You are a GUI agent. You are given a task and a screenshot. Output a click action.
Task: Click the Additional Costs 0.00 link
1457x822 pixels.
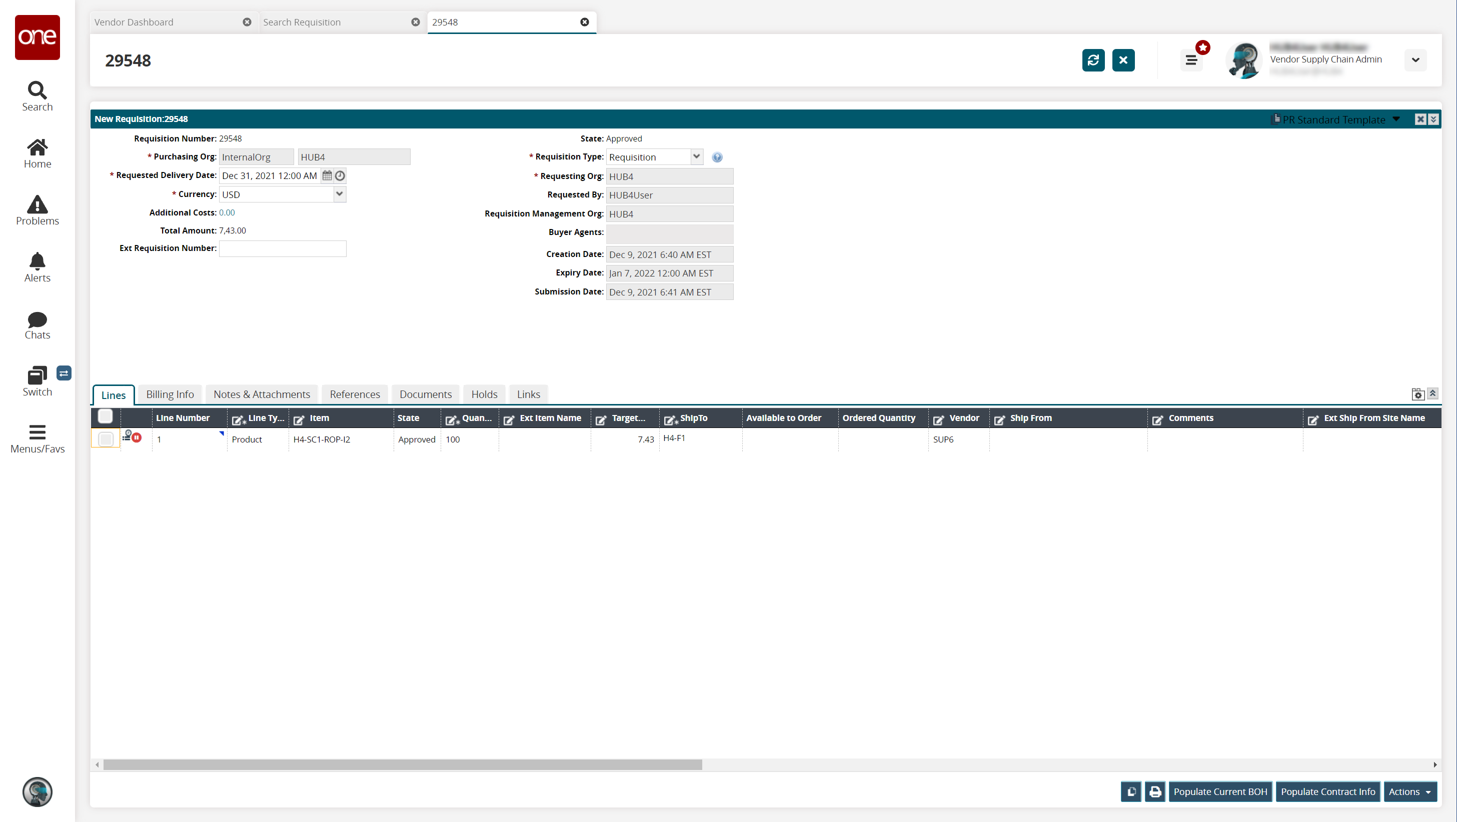click(227, 212)
